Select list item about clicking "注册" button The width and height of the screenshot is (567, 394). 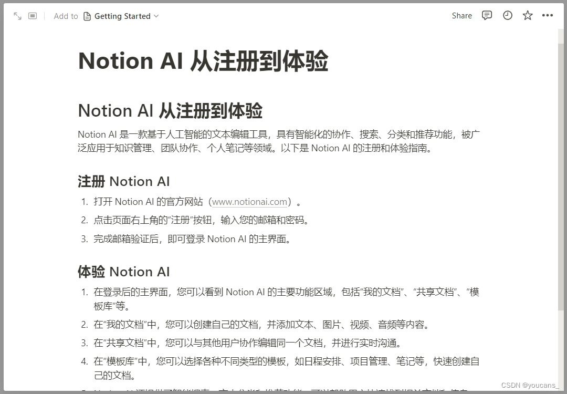[201, 220]
